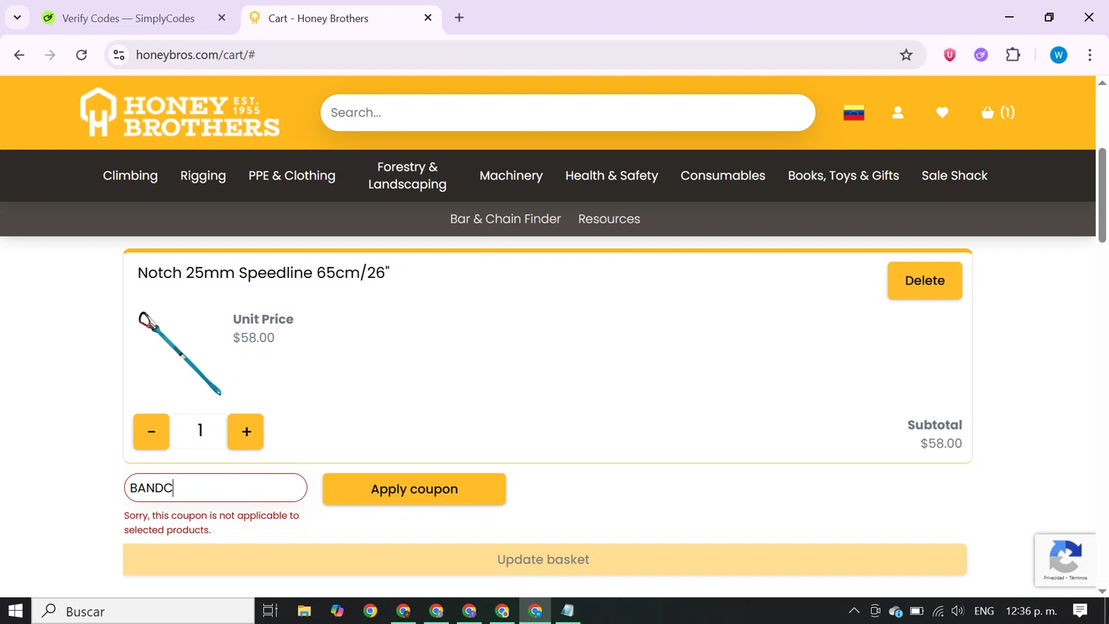1109x624 pixels.
Task: Click the 12:36 p. m. clock
Action: click(1032, 611)
